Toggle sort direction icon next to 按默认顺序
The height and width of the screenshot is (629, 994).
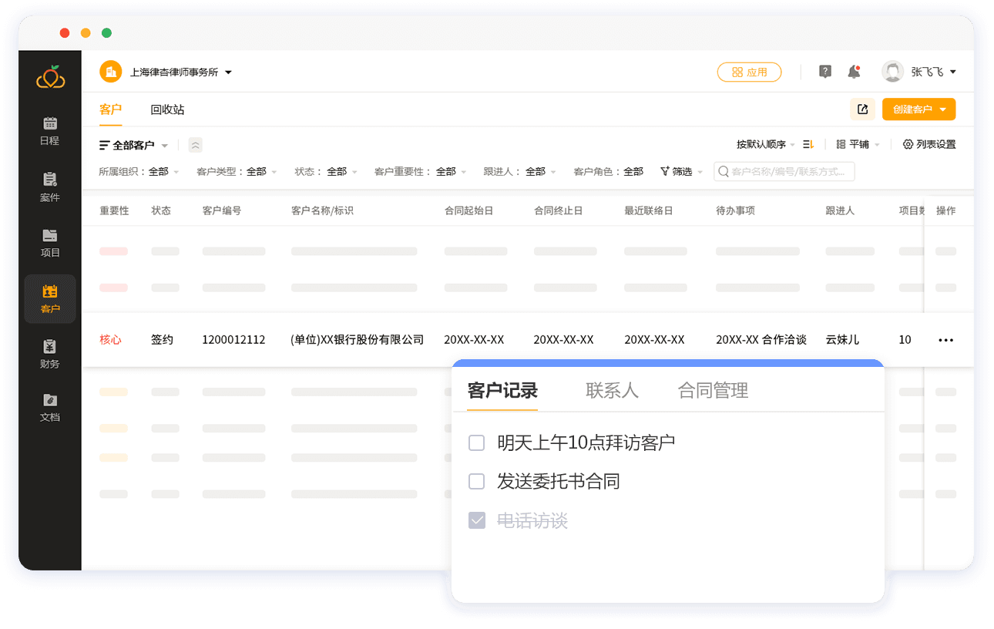[x=808, y=144]
